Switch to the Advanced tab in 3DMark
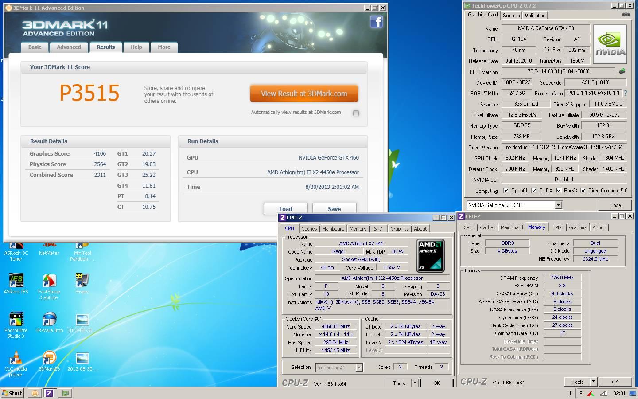The height and width of the screenshot is (399, 638). coord(69,47)
